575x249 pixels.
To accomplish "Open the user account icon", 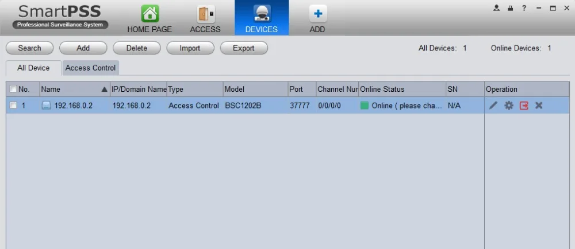I will (x=497, y=8).
